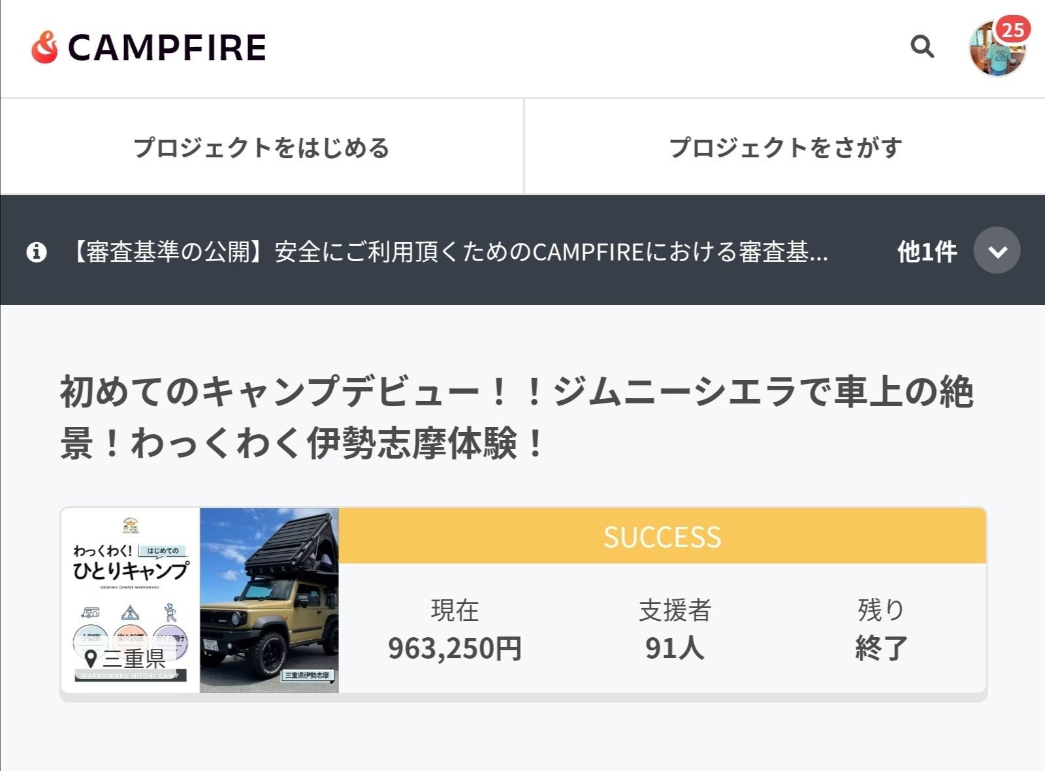This screenshot has width=1045, height=771.
Task: Click the 支援者 91人 supporter count
Action: [x=675, y=630]
